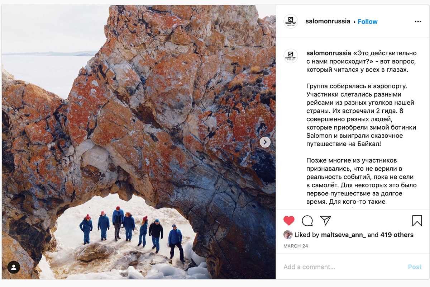Open salomonrussia username in caption
430x287 pixels.
[x=329, y=53]
